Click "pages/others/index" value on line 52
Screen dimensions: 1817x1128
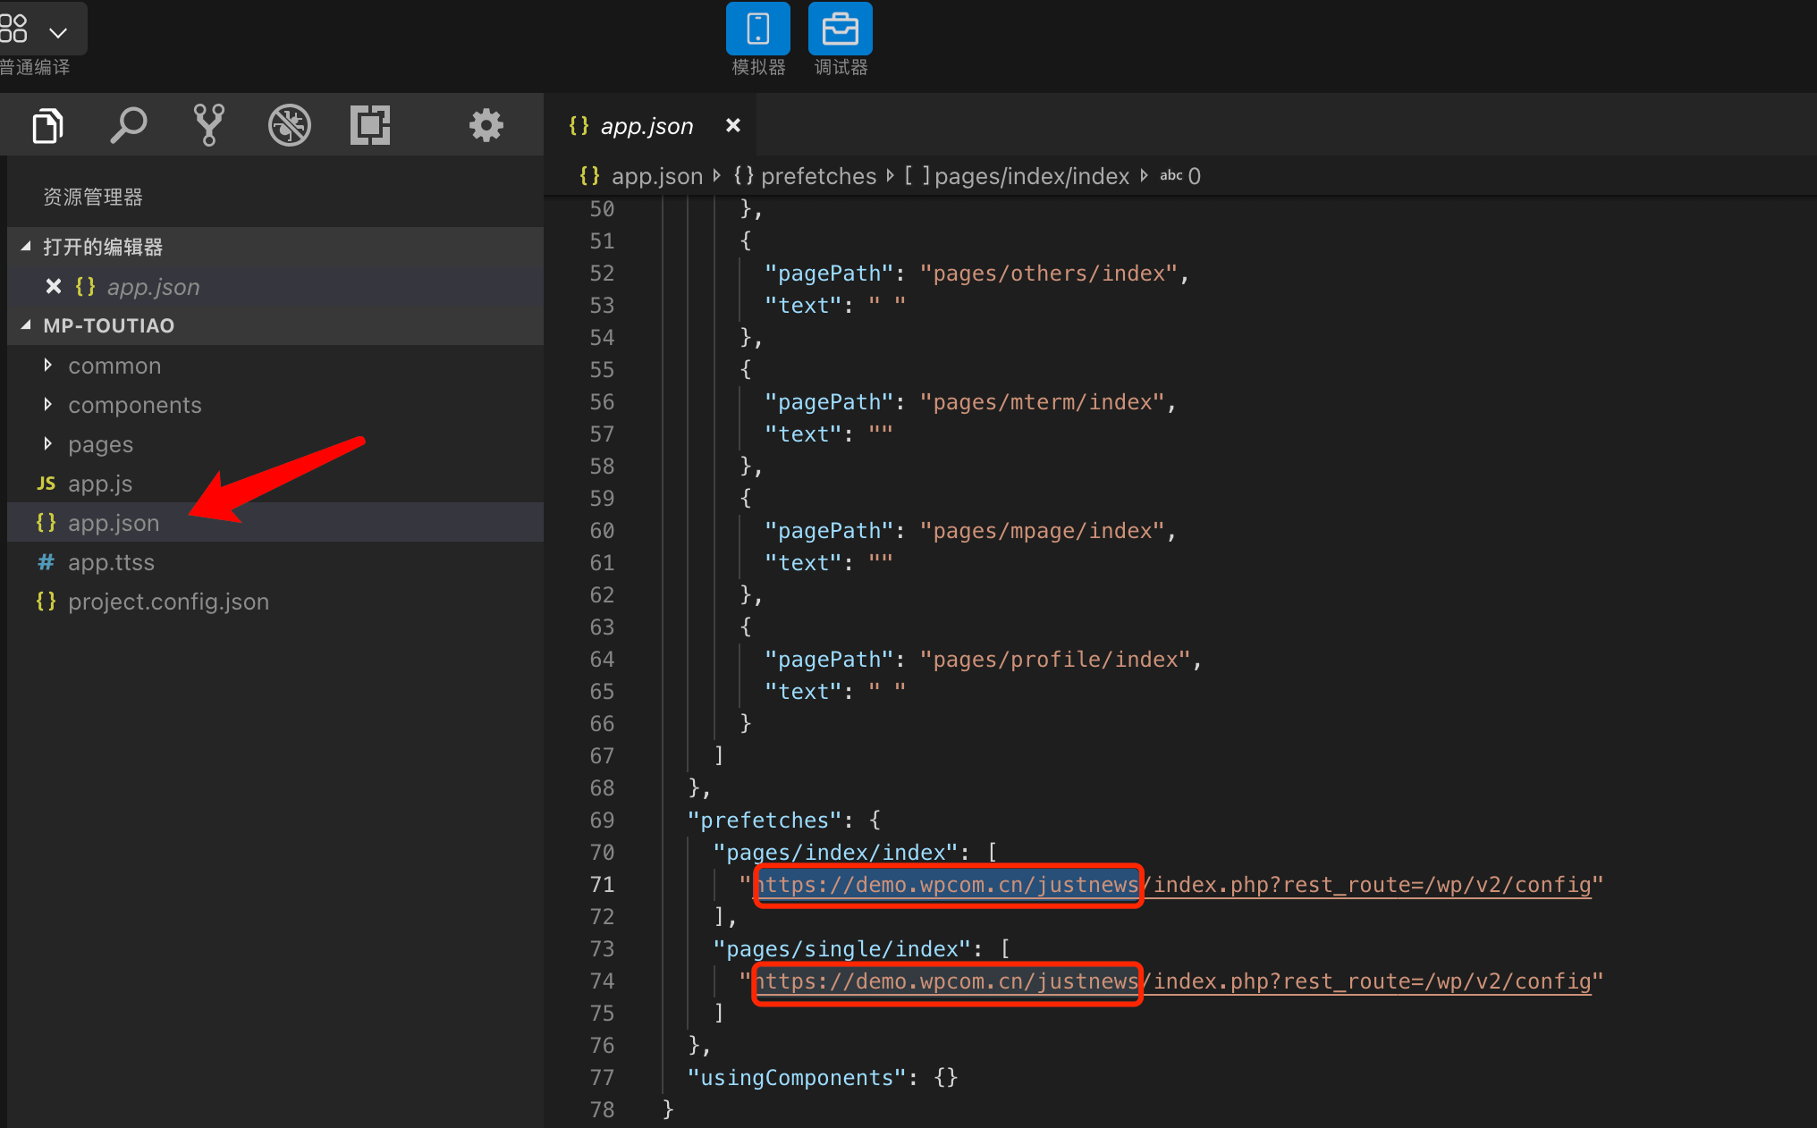1049,274
